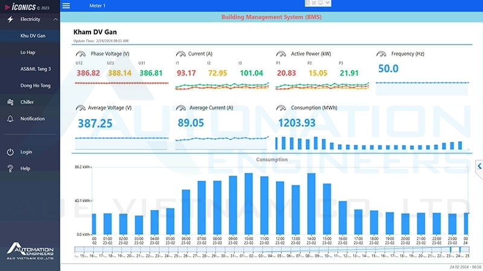
Task: Click the 14:00 consumption bar
Action: 312,204
